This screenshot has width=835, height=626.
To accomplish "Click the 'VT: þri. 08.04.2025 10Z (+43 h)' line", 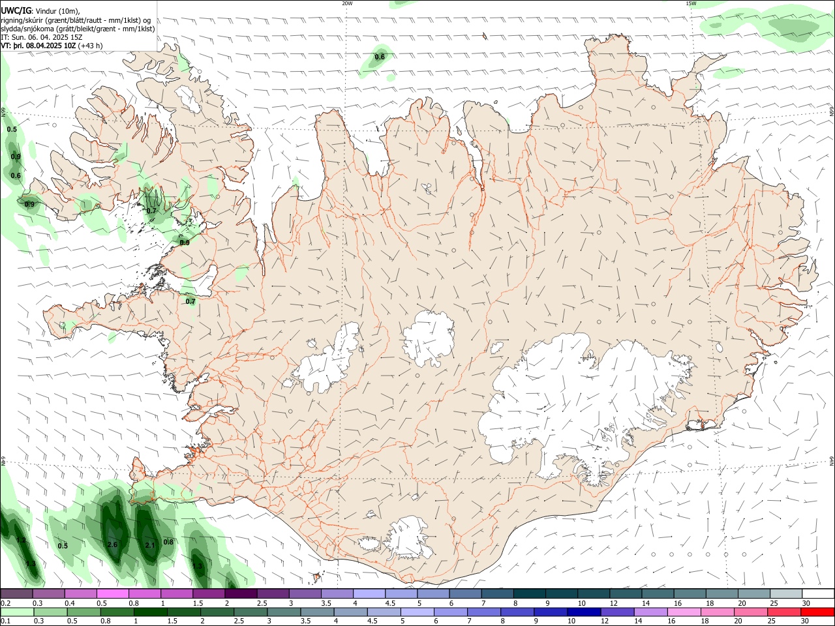I will [52, 46].
